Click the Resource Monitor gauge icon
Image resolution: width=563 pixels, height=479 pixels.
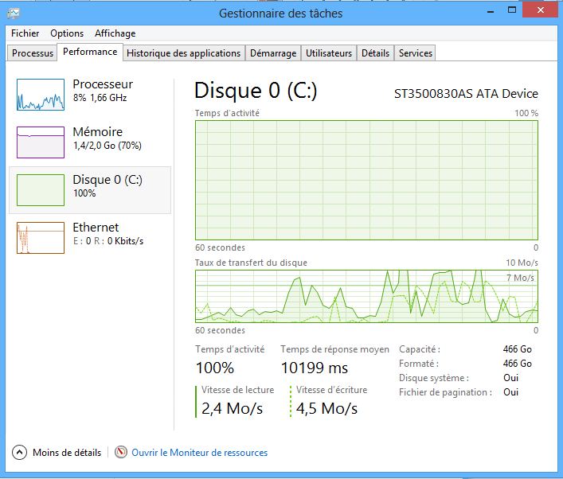tap(121, 453)
